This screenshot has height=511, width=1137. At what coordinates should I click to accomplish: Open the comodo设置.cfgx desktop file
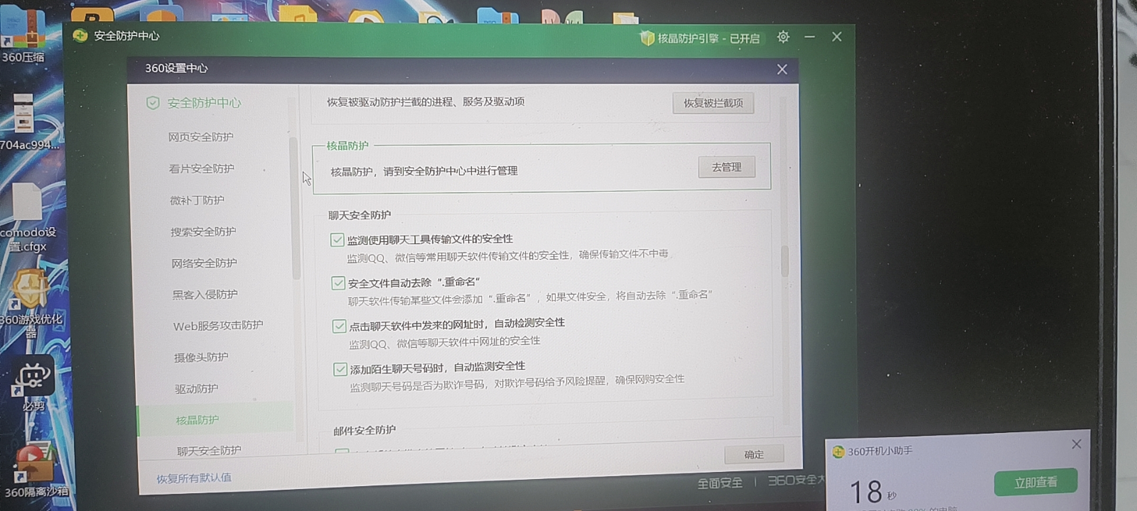tap(27, 218)
